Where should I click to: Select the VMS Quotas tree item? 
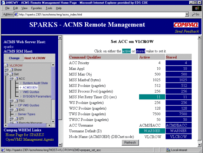pos(31,92)
